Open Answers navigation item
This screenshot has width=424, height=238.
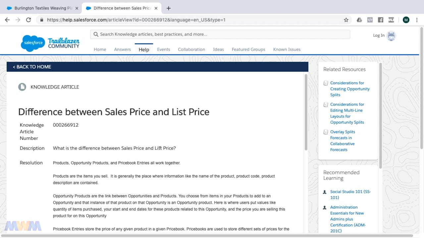[x=123, y=50]
